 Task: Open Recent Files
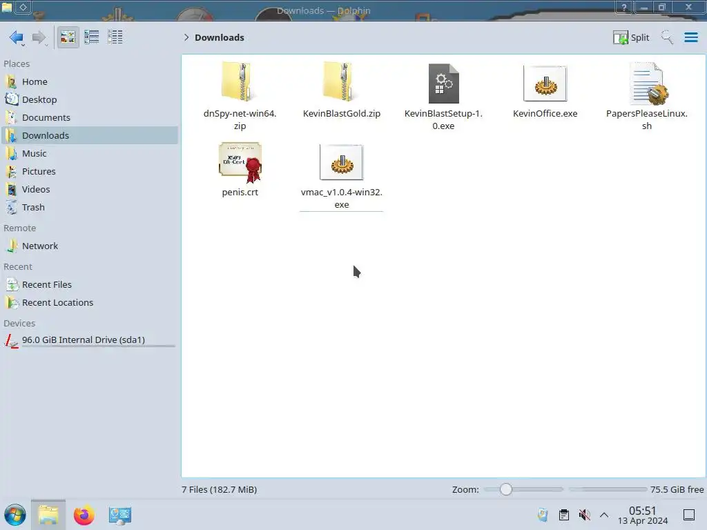90,285
